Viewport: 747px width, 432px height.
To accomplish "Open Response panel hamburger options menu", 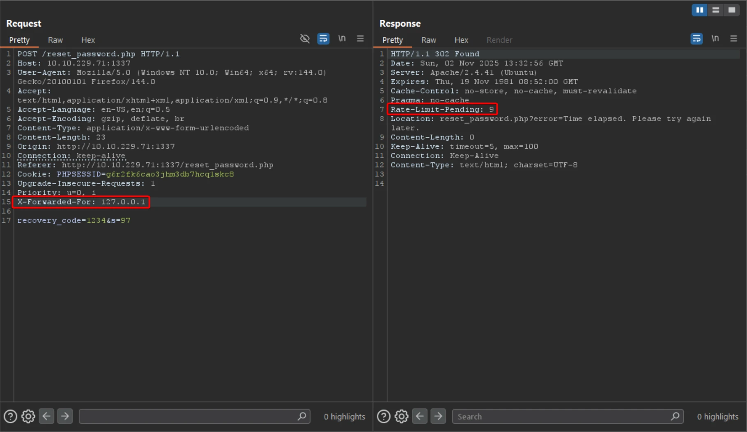I will tap(733, 39).
